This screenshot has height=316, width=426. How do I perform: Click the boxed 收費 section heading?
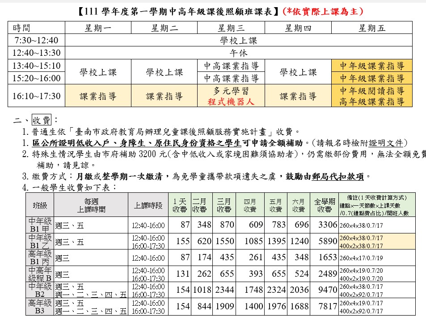point(41,120)
